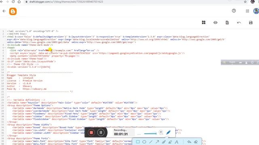Collapse the html tag on line 3
259x145 pixels.
pyautogui.click(x=5, y=37)
